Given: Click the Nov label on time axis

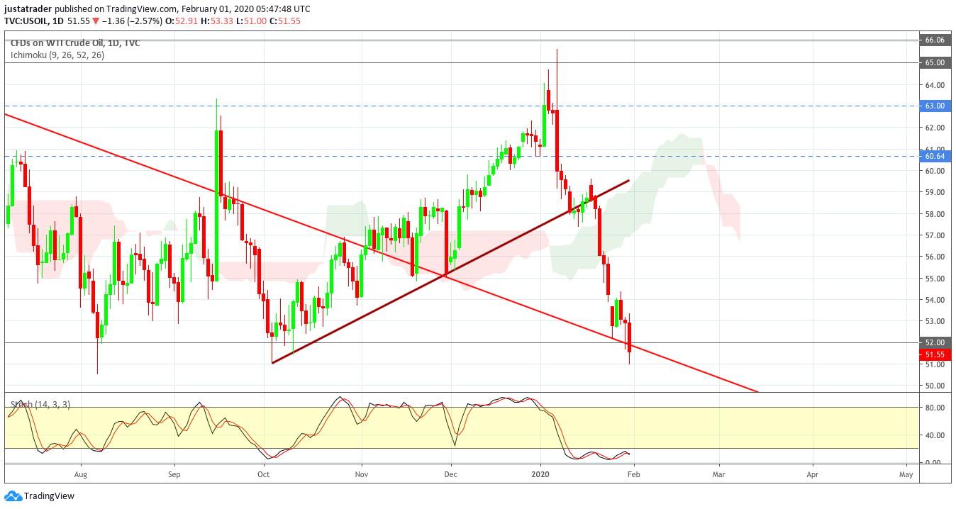Looking at the screenshot, I should [362, 474].
